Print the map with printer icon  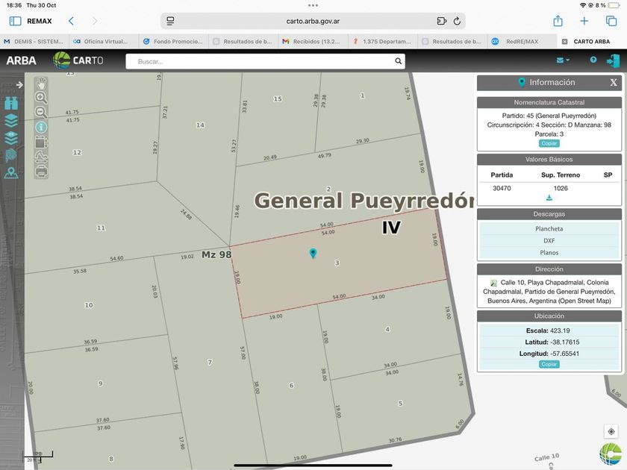pos(41,171)
